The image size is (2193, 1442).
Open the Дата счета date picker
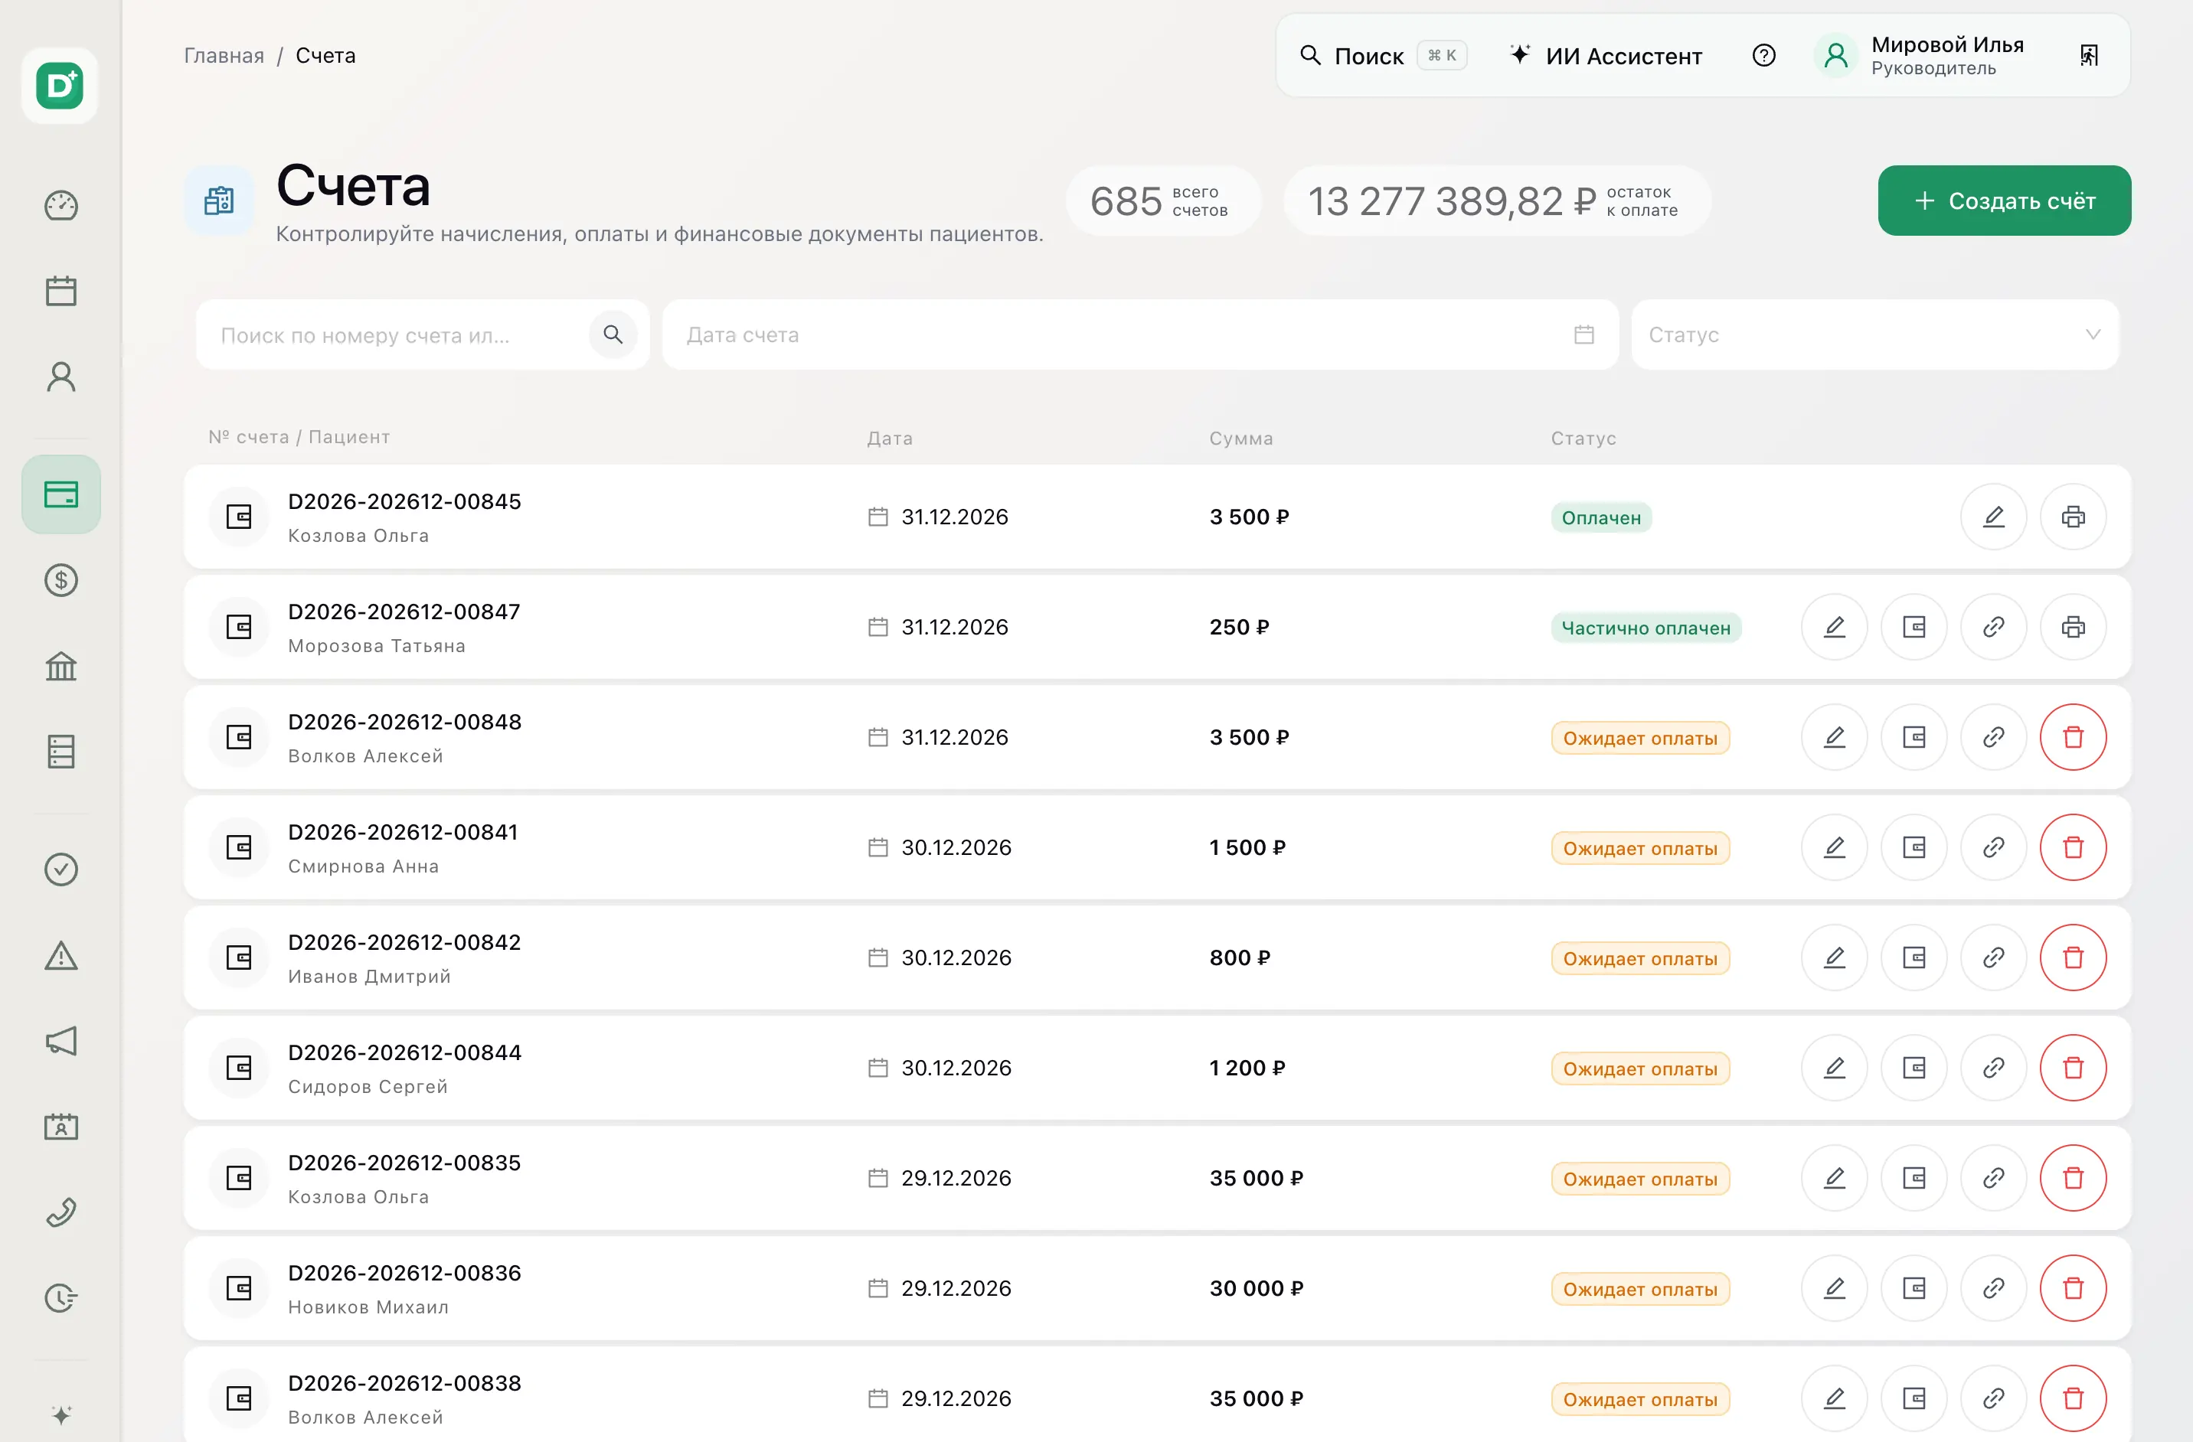point(1140,334)
